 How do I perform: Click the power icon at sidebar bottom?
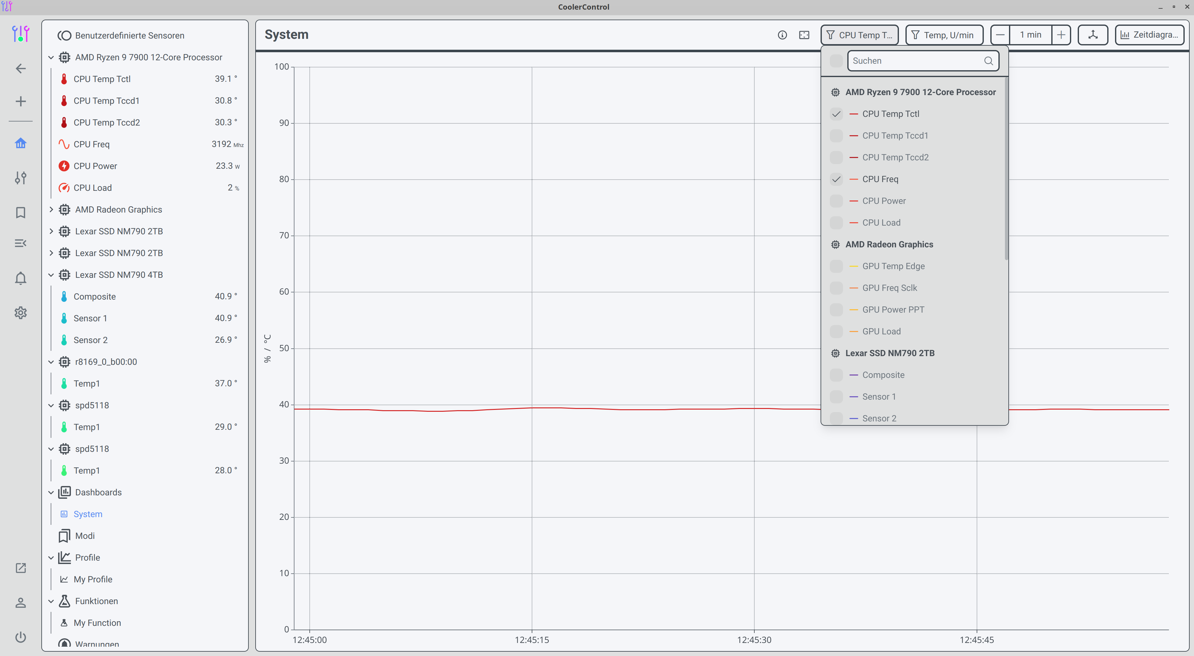(x=21, y=637)
